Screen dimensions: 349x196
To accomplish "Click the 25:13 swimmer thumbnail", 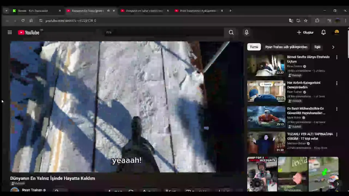I will click(266, 117).
